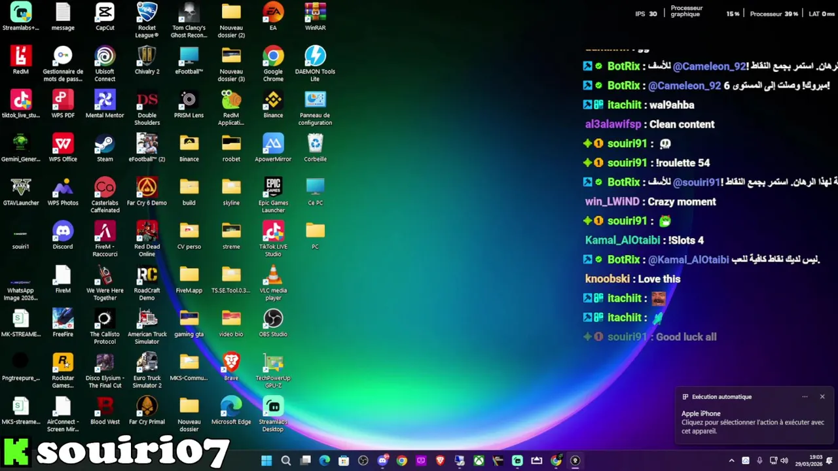The image size is (838, 471).
Task: Open the Rockstar Games launcher icon
Action: pos(63,370)
